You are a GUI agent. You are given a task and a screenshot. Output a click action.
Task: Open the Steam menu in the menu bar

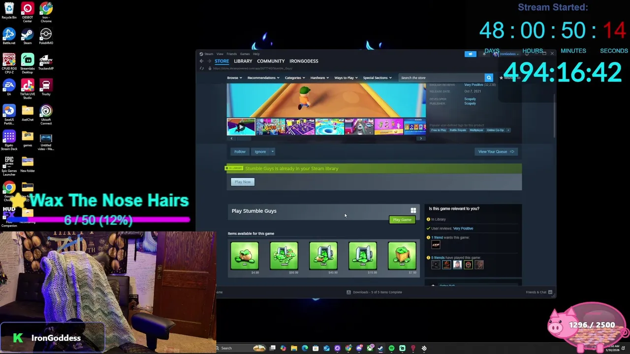209,54
